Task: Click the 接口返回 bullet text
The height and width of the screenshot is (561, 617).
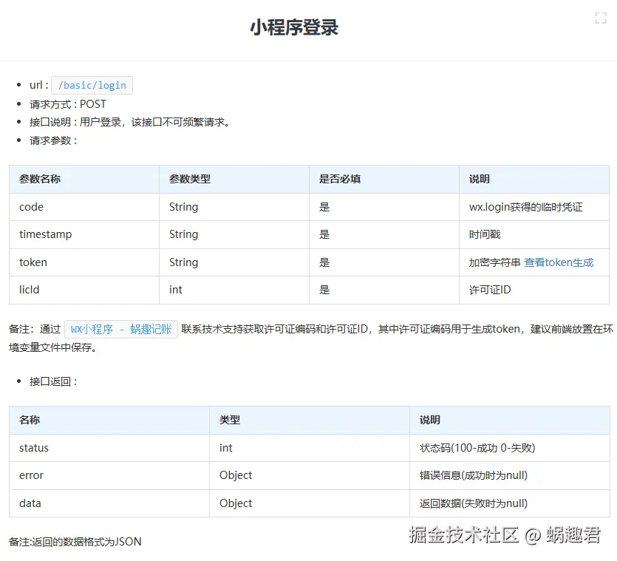Action: (x=53, y=381)
